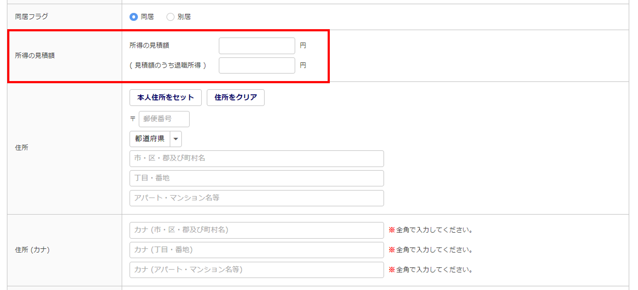Click the 同居フラグ row label
This screenshot has width=638, height=290.
31,17
